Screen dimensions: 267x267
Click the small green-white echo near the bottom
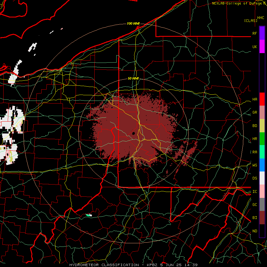point(89,215)
